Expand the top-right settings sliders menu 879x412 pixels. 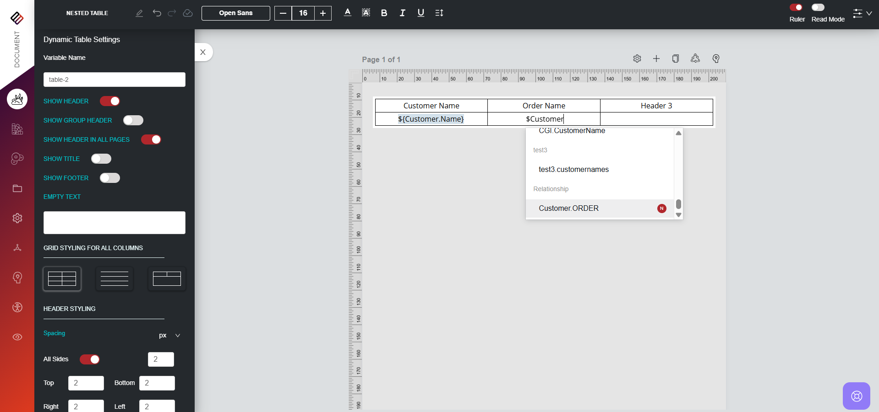[x=862, y=13]
